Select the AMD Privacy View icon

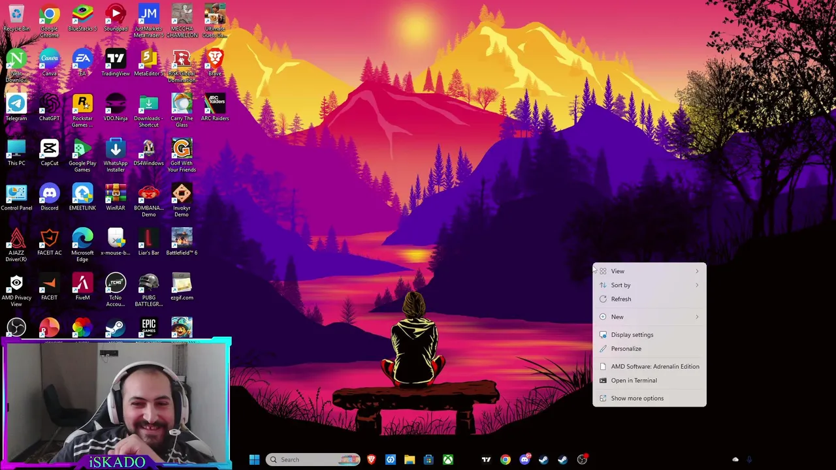pyautogui.click(x=16, y=290)
